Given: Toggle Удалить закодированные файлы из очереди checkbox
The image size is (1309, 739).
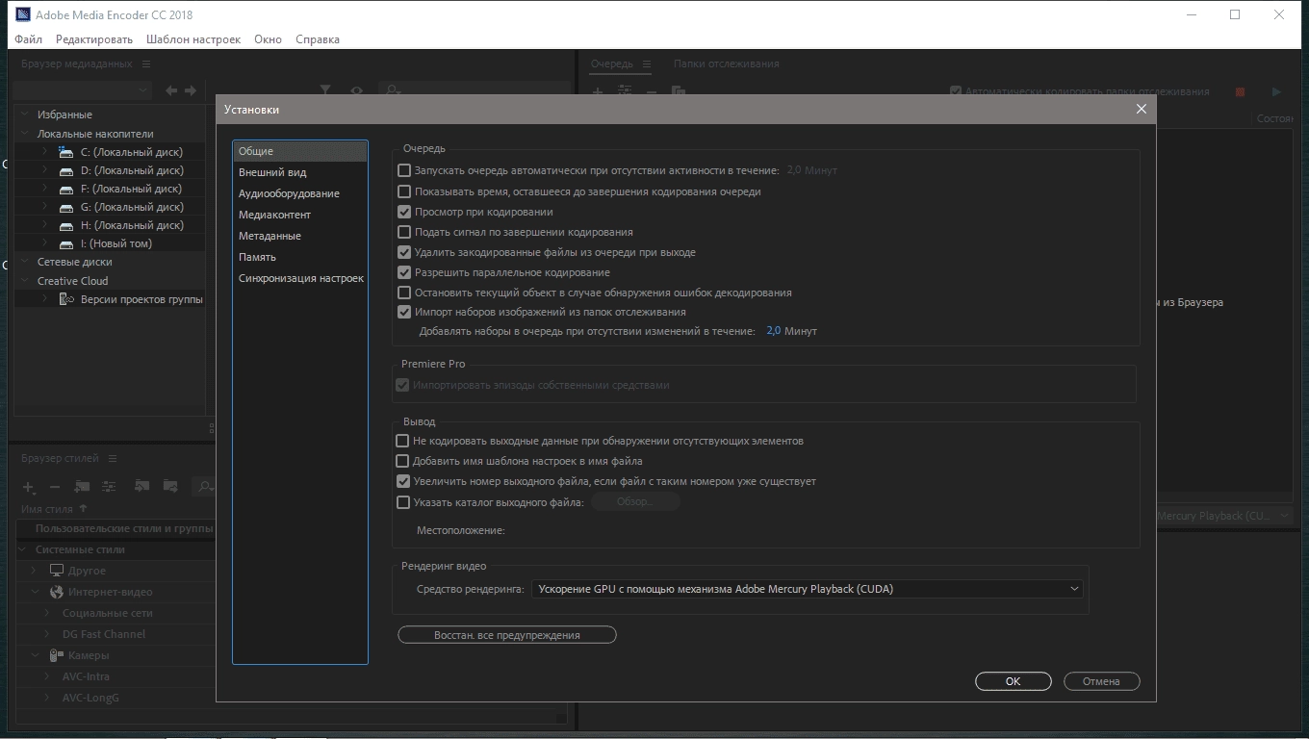Looking at the screenshot, I should pyautogui.click(x=404, y=252).
